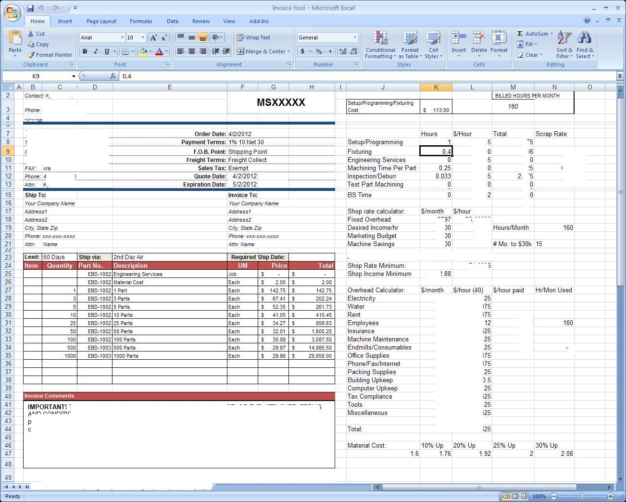This screenshot has width=626, height=502.
Task: Toggle Bold formatting
Action: tap(85, 51)
